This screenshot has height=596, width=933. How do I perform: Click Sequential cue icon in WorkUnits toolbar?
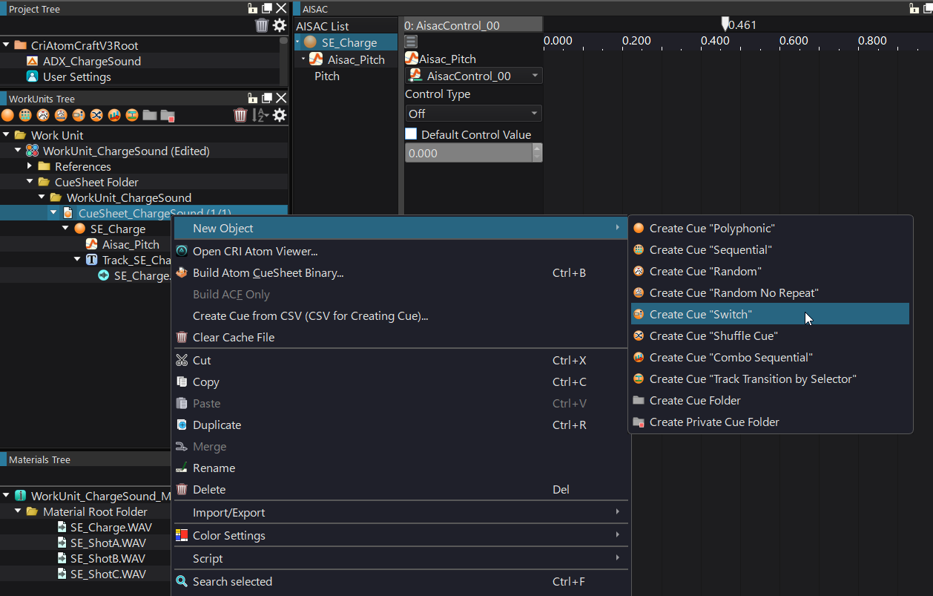coord(25,115)
